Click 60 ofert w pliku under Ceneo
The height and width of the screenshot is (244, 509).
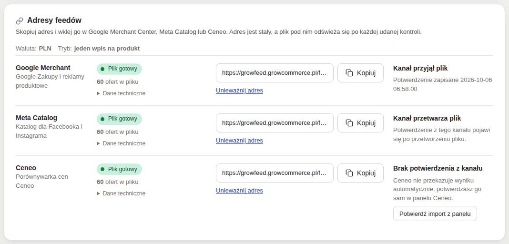coord(118,182)
